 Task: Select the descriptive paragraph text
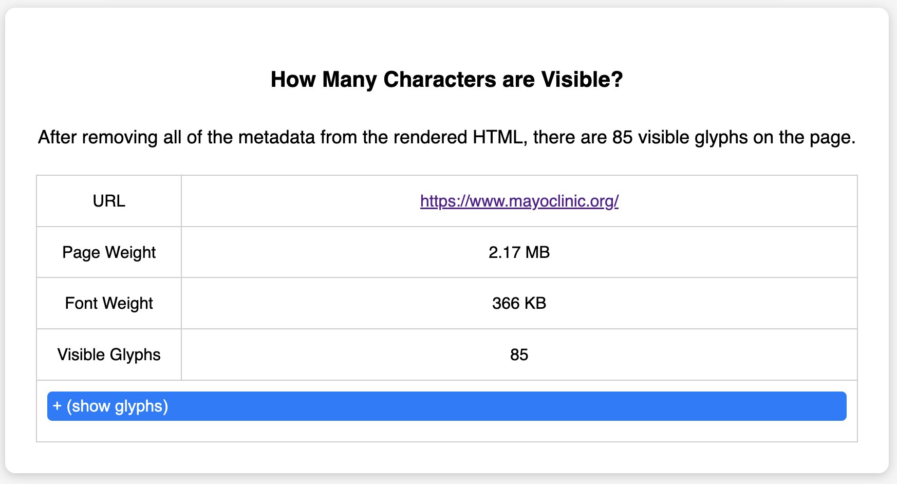(446, 137)
